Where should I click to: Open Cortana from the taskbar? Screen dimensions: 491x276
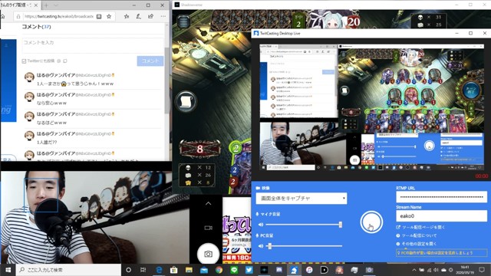pyautogui.click(x=128, y=270)
